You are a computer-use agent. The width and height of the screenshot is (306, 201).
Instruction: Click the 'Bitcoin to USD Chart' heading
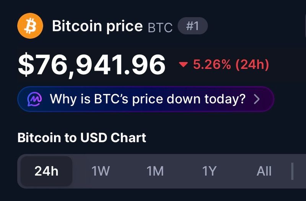pyautogui.click(x=82, y=137)
